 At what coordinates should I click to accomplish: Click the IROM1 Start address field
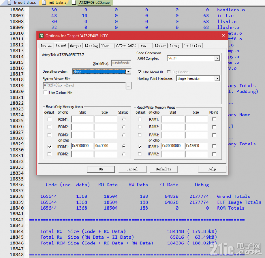coord(82,146)
